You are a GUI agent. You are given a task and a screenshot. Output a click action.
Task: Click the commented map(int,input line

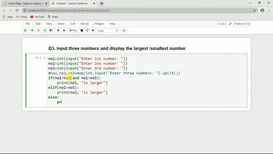[114, 73]
